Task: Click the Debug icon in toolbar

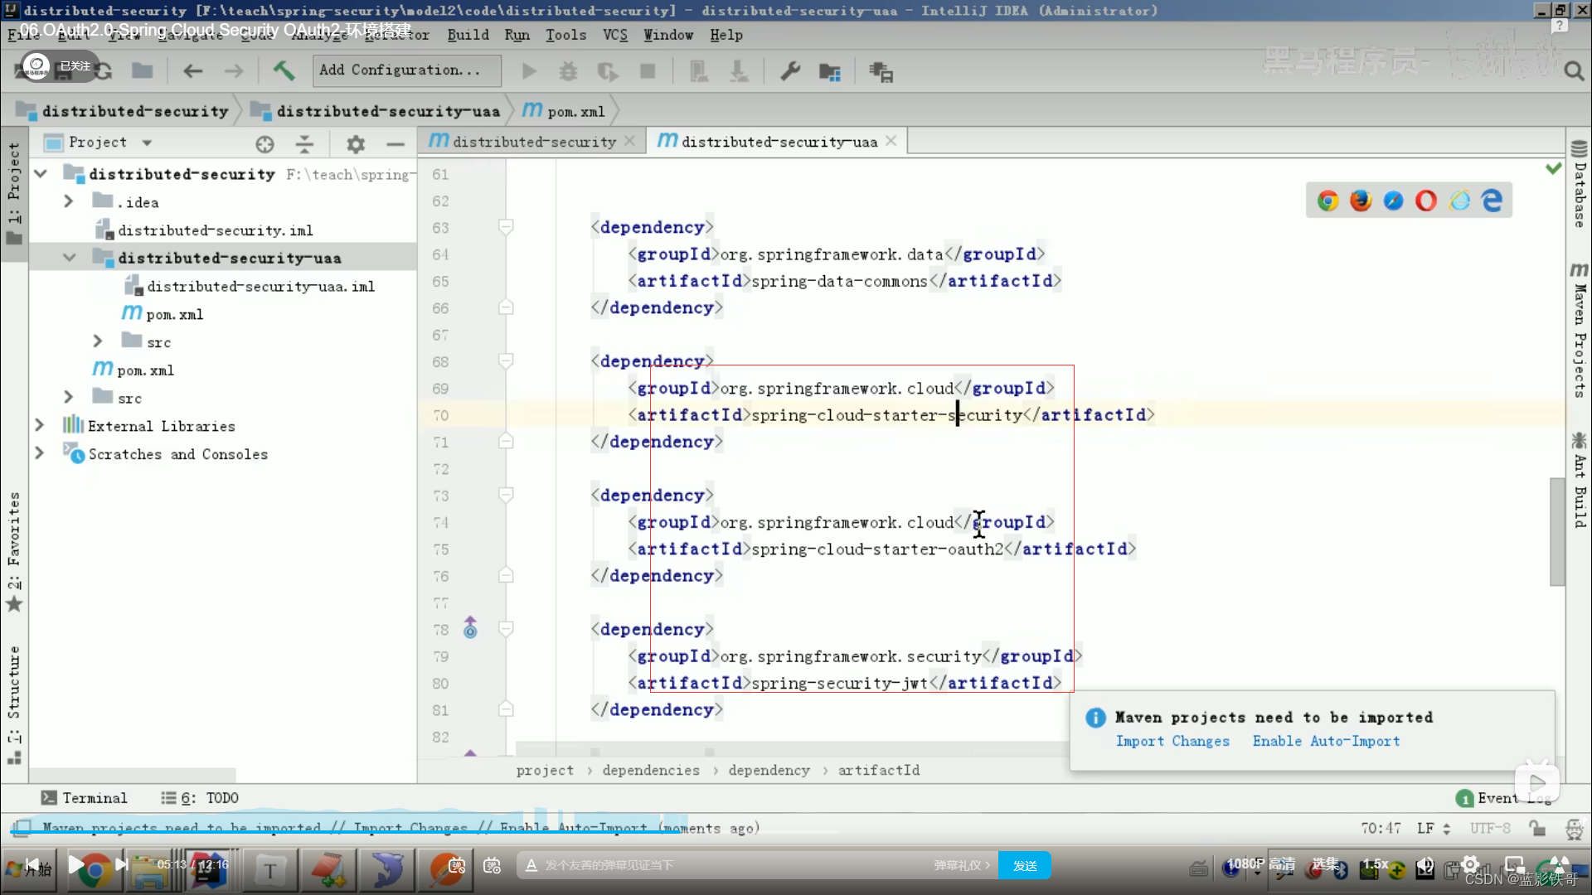Action: tap(567, 71)
